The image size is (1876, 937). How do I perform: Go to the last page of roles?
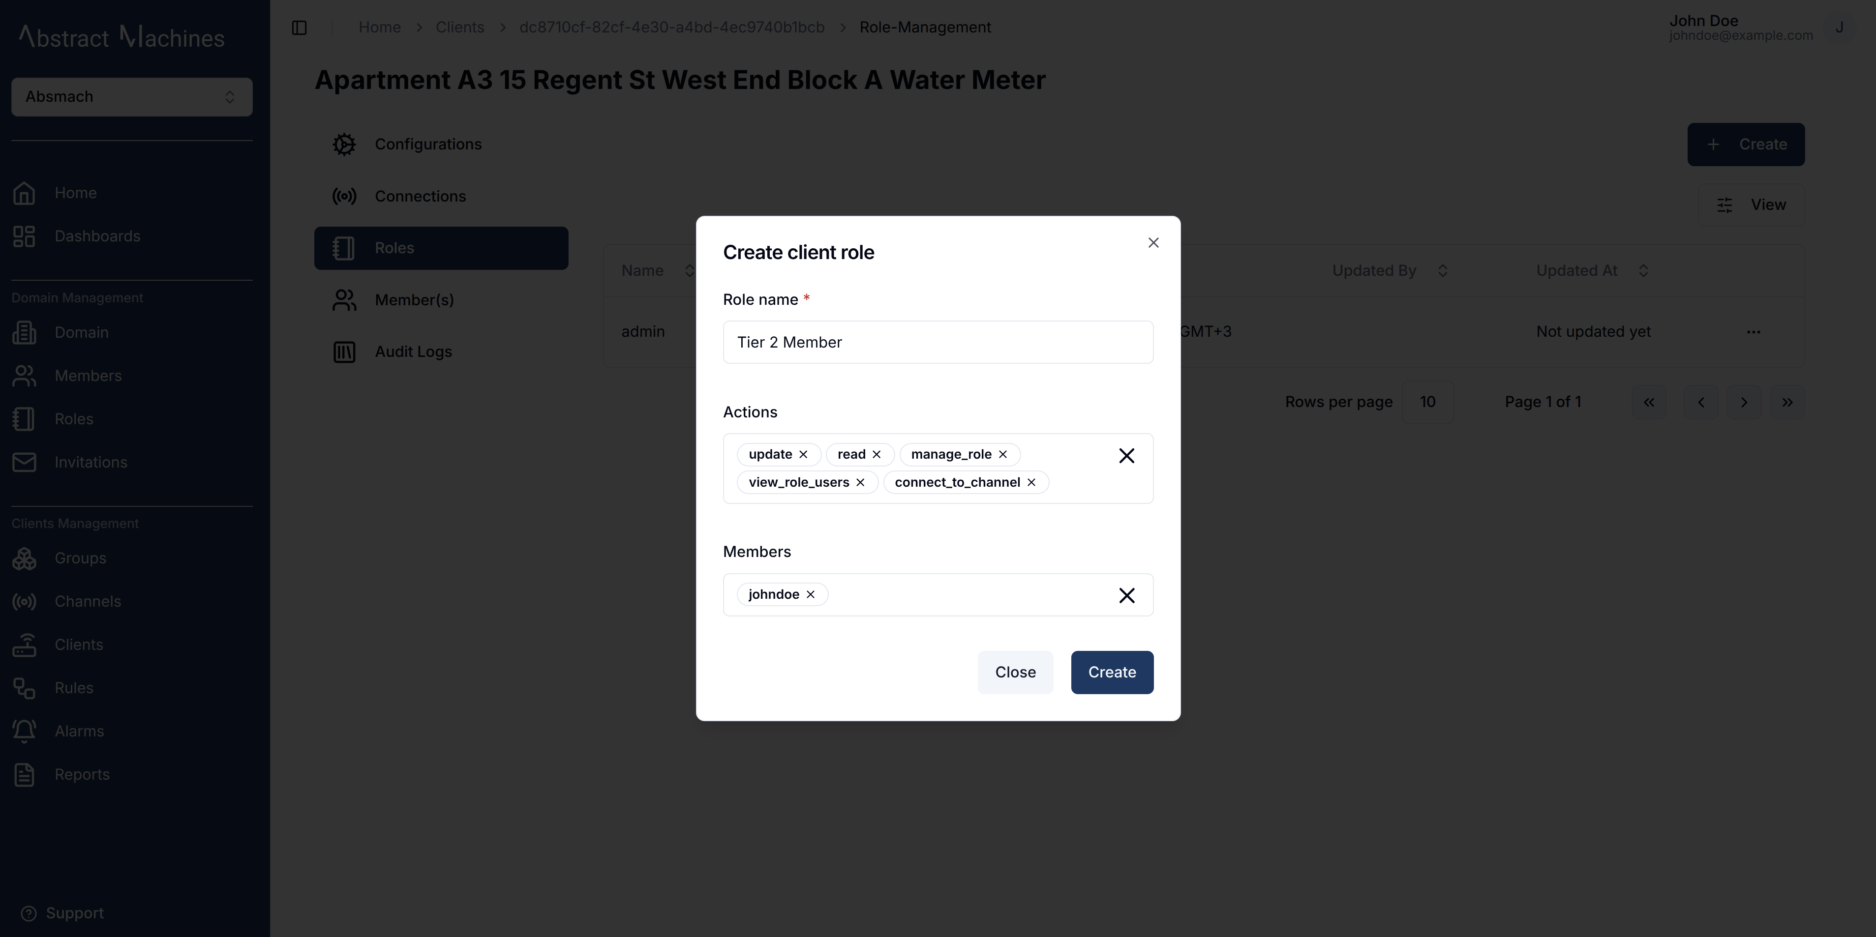tap(1787, 403)
